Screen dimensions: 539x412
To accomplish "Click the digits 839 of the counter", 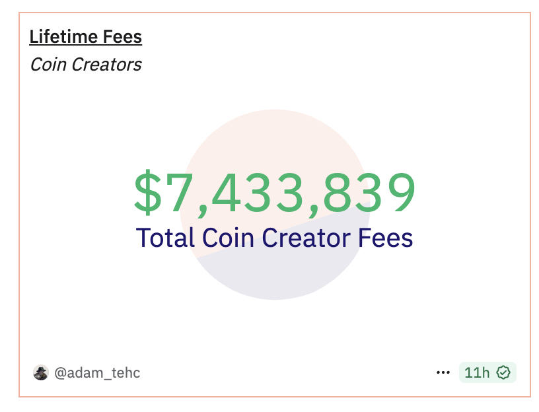I will tap(369, 192).
